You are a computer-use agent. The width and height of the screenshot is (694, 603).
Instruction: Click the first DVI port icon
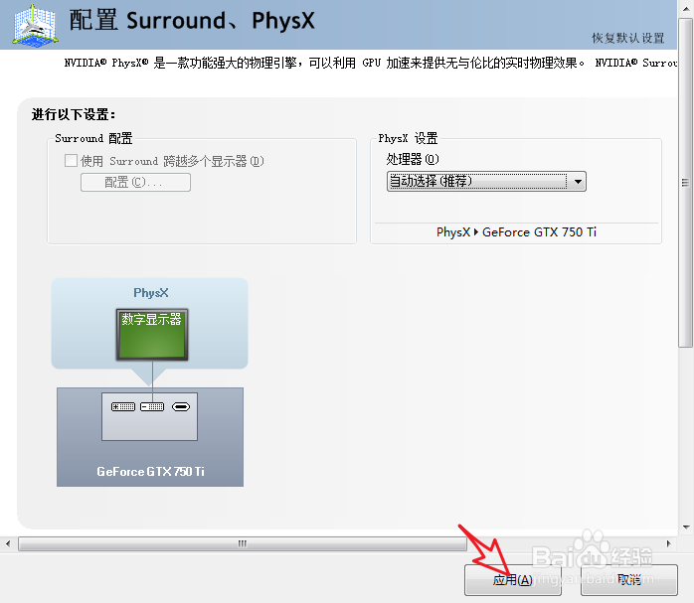click(123, 406)
